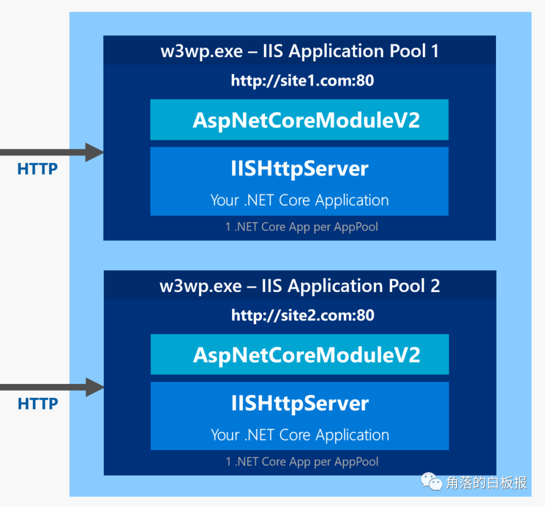Click IISHttpServer label under site2.com

pyautogui.click(x=300, y=404)
